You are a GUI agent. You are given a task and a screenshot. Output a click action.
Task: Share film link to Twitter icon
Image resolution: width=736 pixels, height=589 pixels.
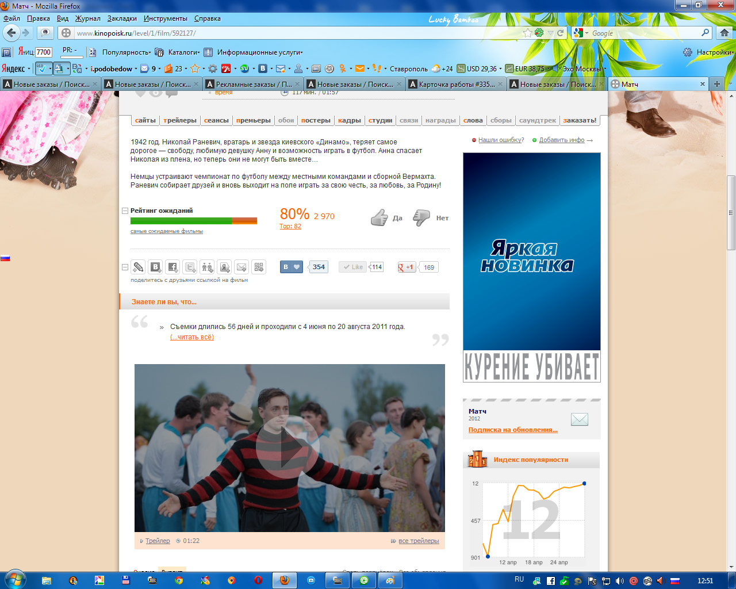190,267
